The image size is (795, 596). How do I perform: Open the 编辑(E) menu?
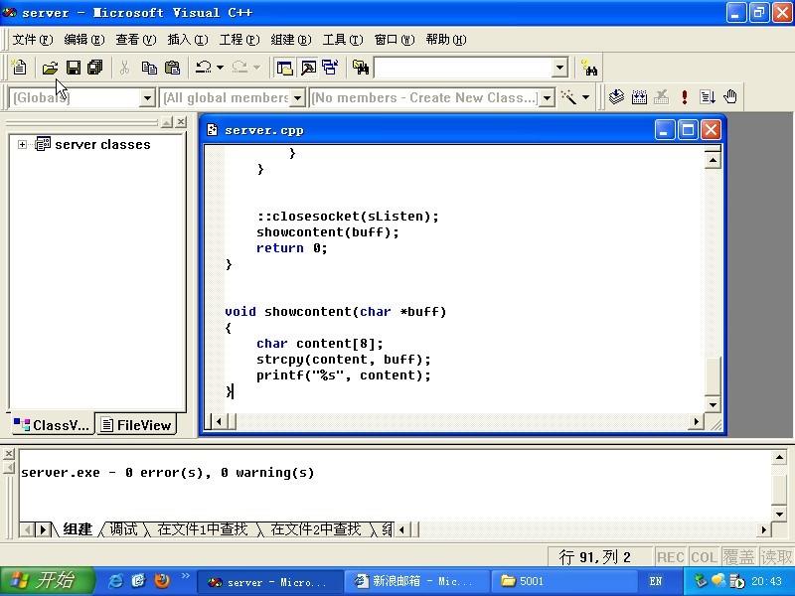pyautogui.click(x=84, y=40)
